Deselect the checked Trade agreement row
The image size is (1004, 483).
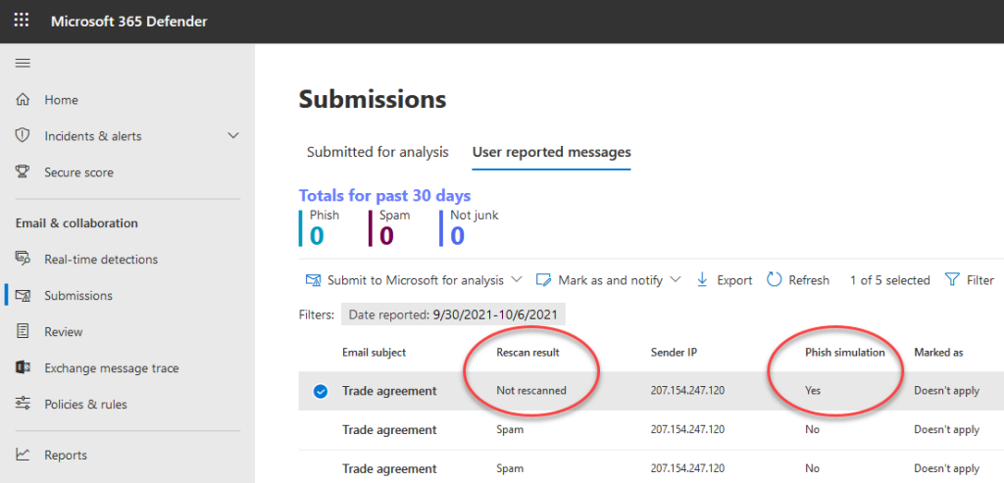point(320,391)
